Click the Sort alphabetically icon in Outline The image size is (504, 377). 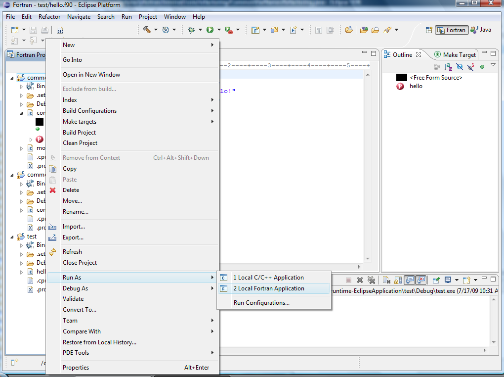(448, 67)
